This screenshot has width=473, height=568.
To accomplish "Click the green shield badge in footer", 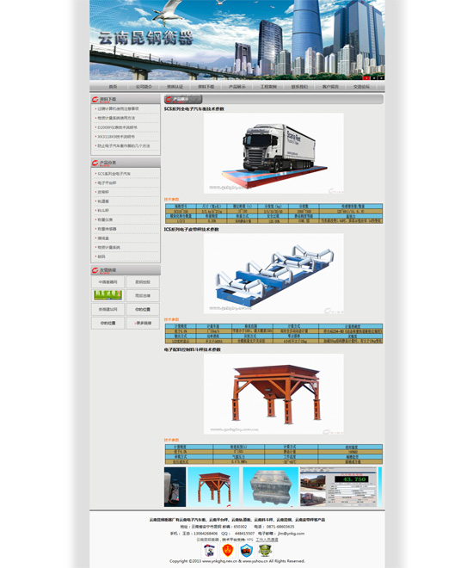I will [x=265, y=550].
